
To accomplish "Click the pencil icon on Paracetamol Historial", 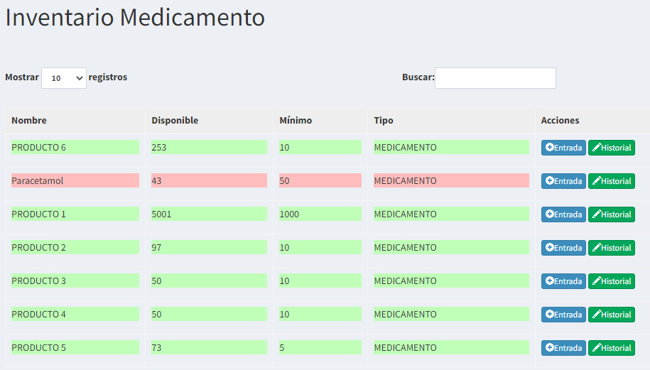I will (x=597, y=180).
